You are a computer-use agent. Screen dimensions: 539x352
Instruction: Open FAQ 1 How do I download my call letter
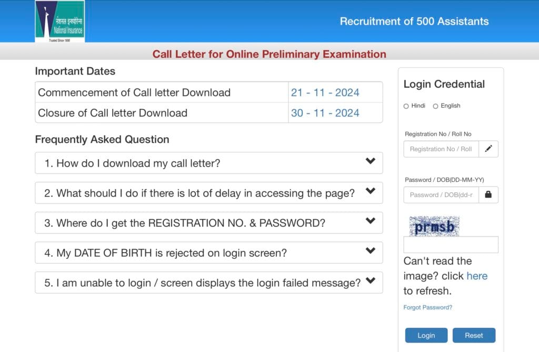209,163
